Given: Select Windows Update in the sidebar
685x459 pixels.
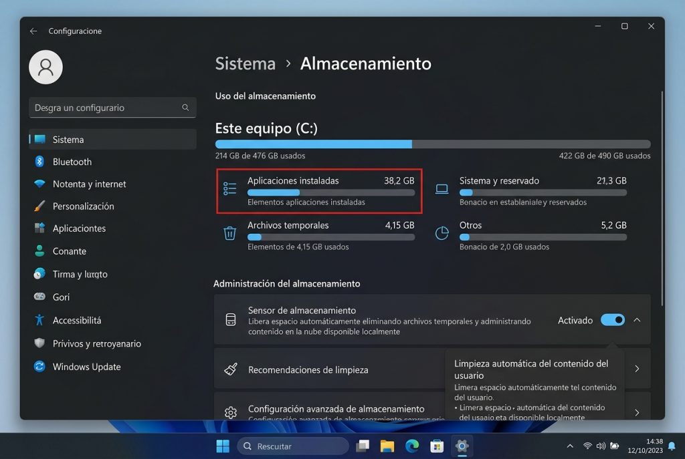Looking at the screenshot, I should (112, 367).
